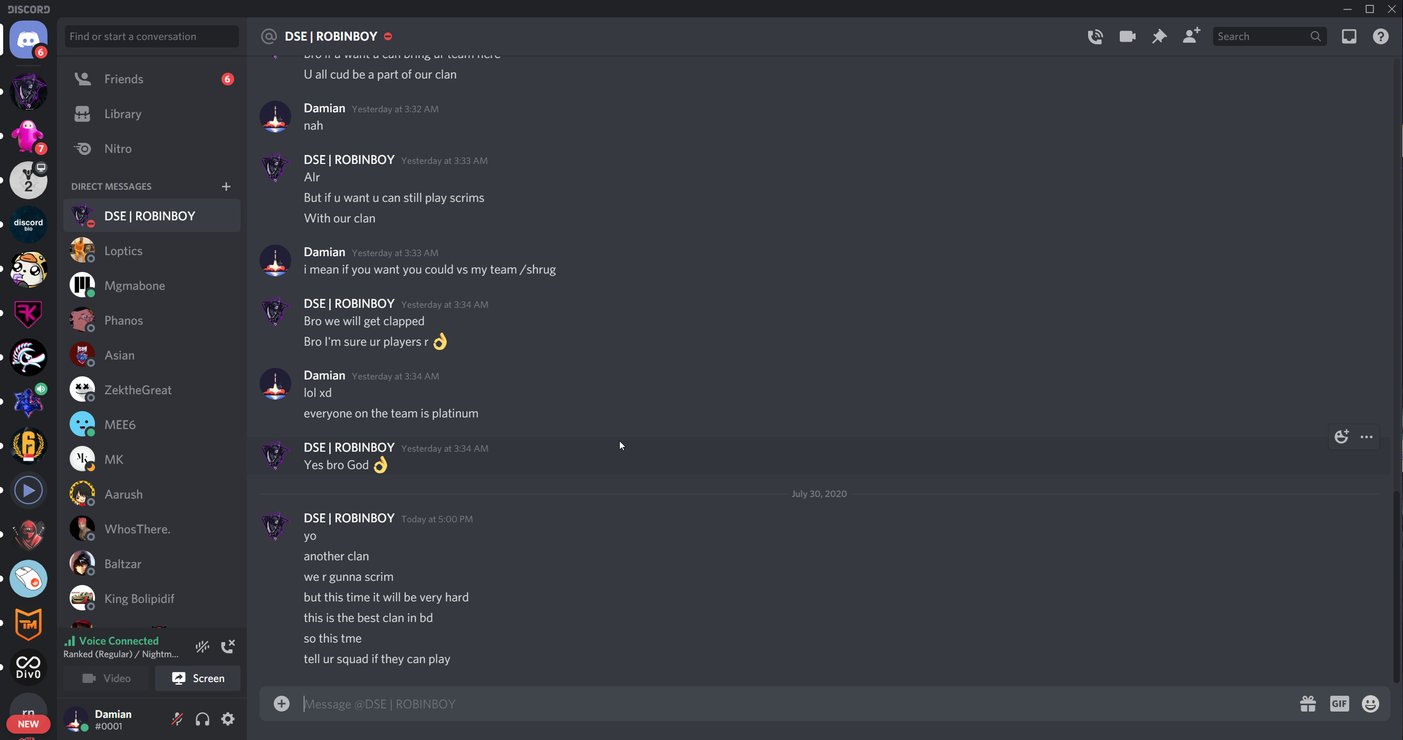Toggle headphone deafen in user panel
This screenshot has width=1403, height=740.
click(203, 719)
